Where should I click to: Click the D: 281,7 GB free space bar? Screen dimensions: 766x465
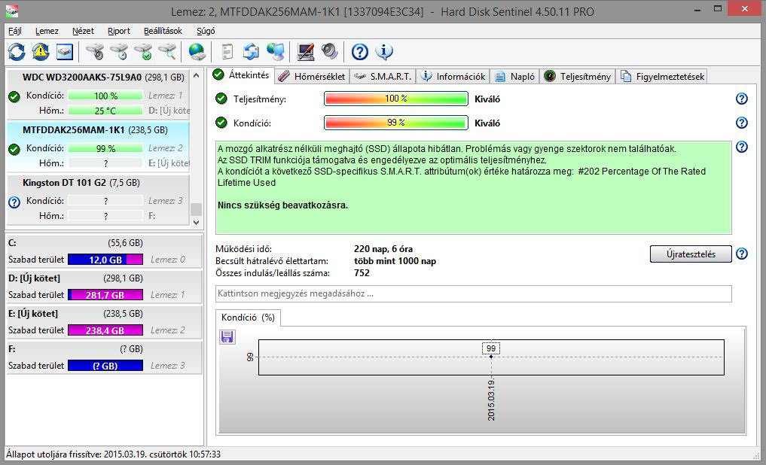click(x=105, y=295)
